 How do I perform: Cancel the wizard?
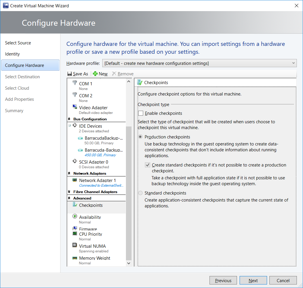[x=283, y=280]
